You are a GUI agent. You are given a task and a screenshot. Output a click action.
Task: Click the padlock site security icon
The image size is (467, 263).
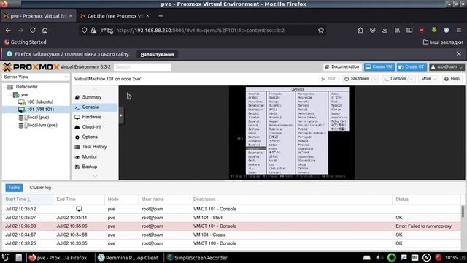pyautogui.click(x=93, y=30)
